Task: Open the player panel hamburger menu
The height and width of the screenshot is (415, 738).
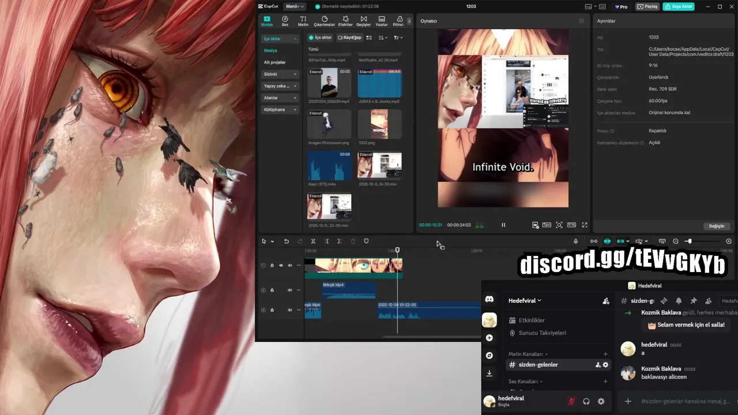Action: tap(581, 21)
